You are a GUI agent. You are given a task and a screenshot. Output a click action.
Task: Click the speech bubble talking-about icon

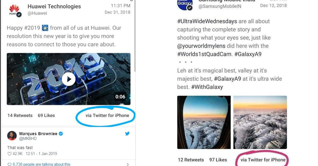(9, 164)
